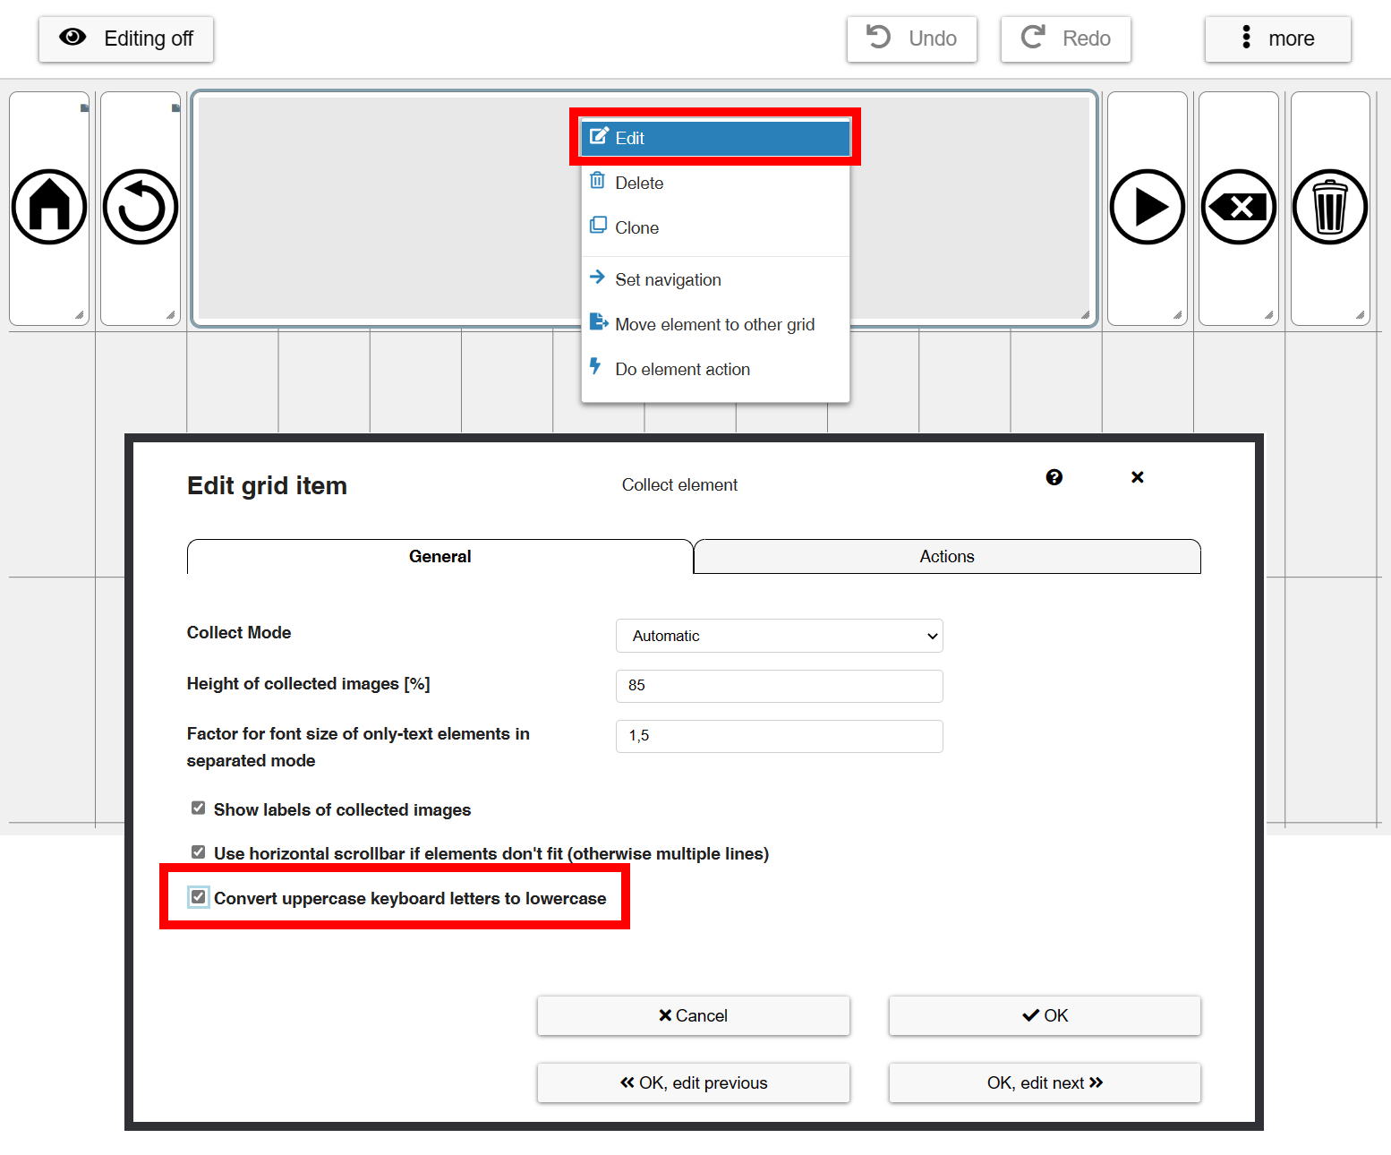Select Move element to other grid
The width and height of the screenshot is (1391, 1155).
click(x=715, y=324)
